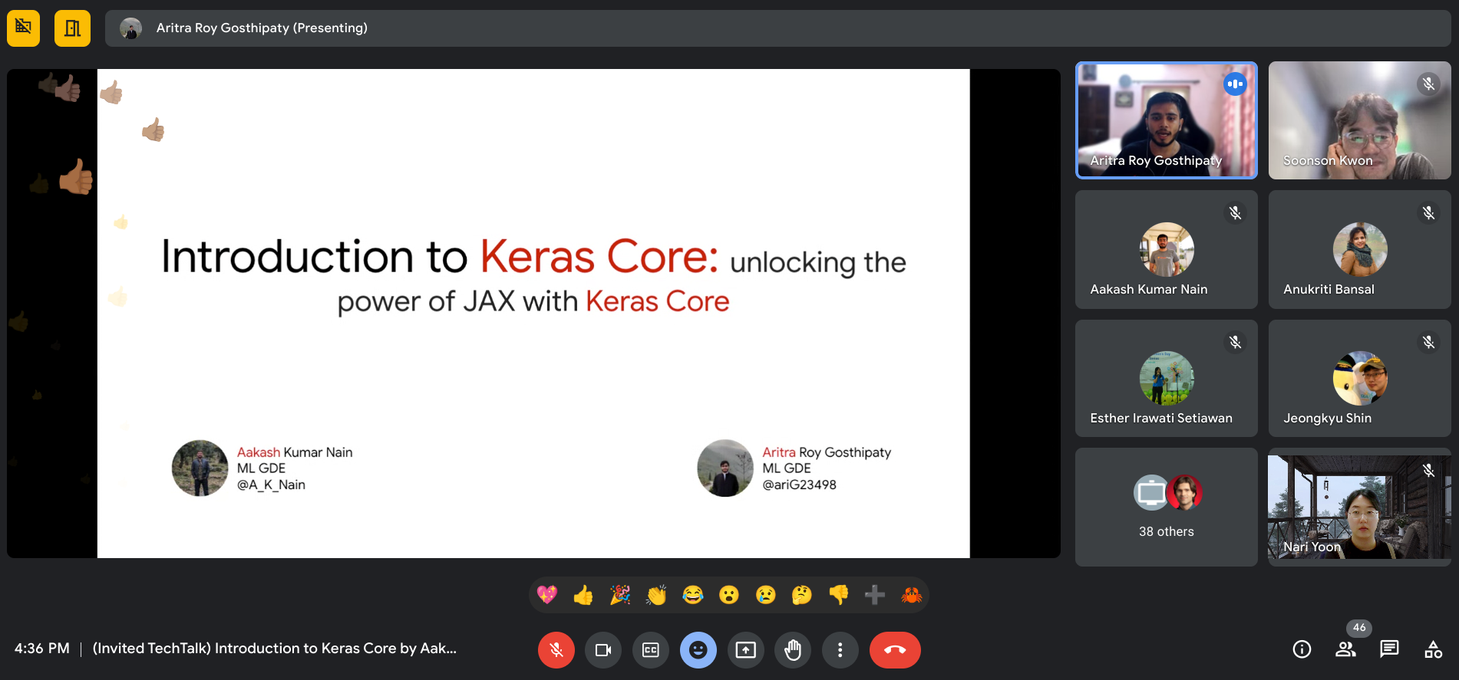Click the present screen button
The height and width of the screenshot is (680, 1459).
click(746, 650)
